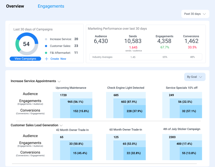The height and width of the screenshot is (167, 215).
Task: Click the chevron icon in Past 30 days selector
Action: [x=204, y=14]
